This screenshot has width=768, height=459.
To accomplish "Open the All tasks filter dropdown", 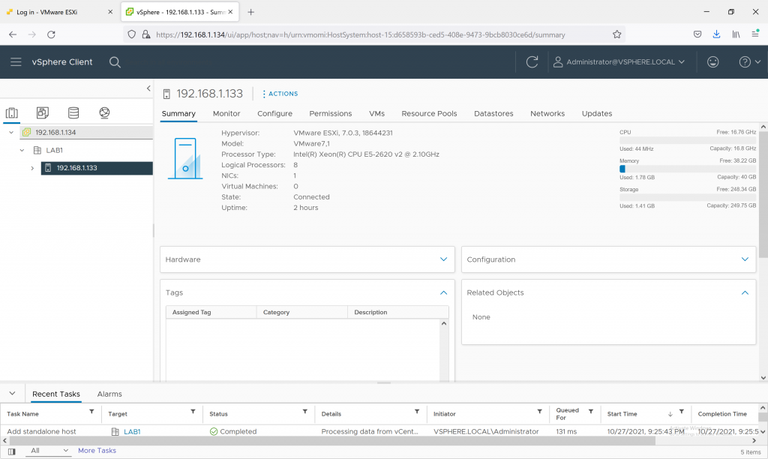I will point(49,451).
